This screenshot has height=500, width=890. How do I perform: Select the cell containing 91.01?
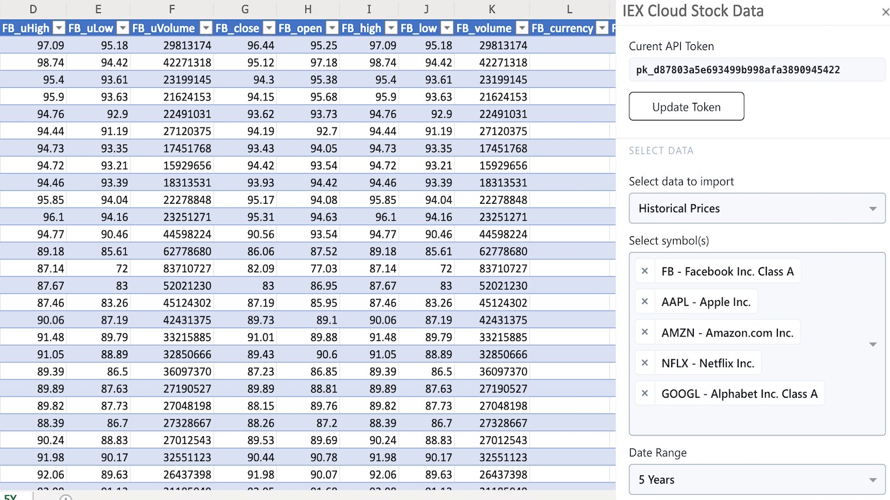(x=245, y=337)
